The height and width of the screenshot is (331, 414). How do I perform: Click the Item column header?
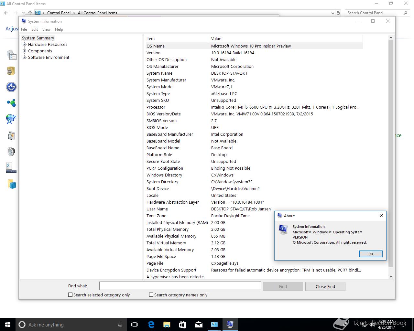point(177,38)
